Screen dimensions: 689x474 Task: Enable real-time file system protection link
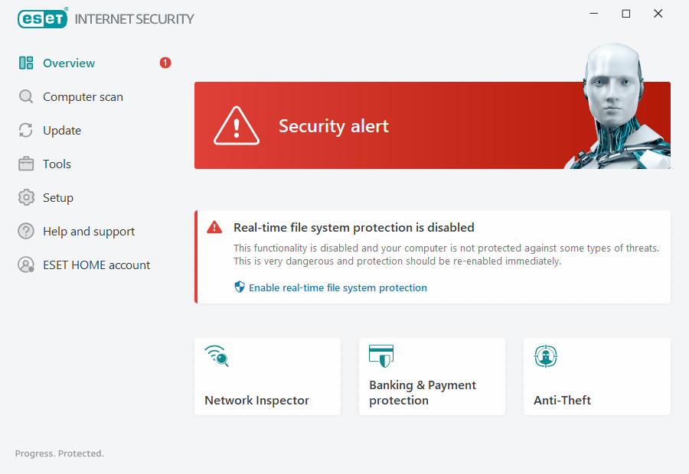pyautogui.click(x=338, y=288)
